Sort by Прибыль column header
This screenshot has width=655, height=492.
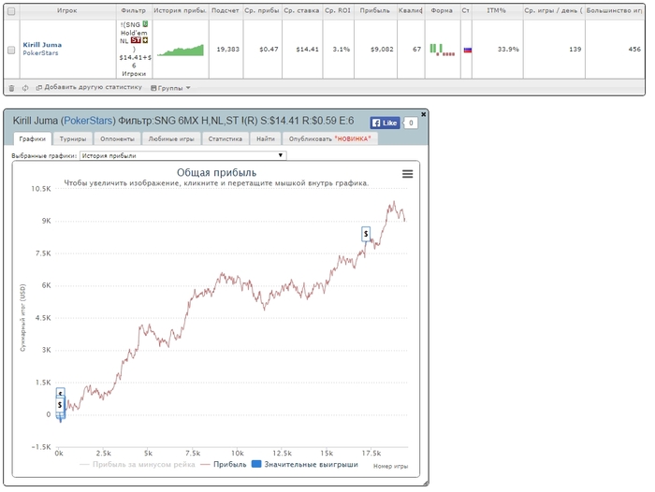[x=375, y=10]
